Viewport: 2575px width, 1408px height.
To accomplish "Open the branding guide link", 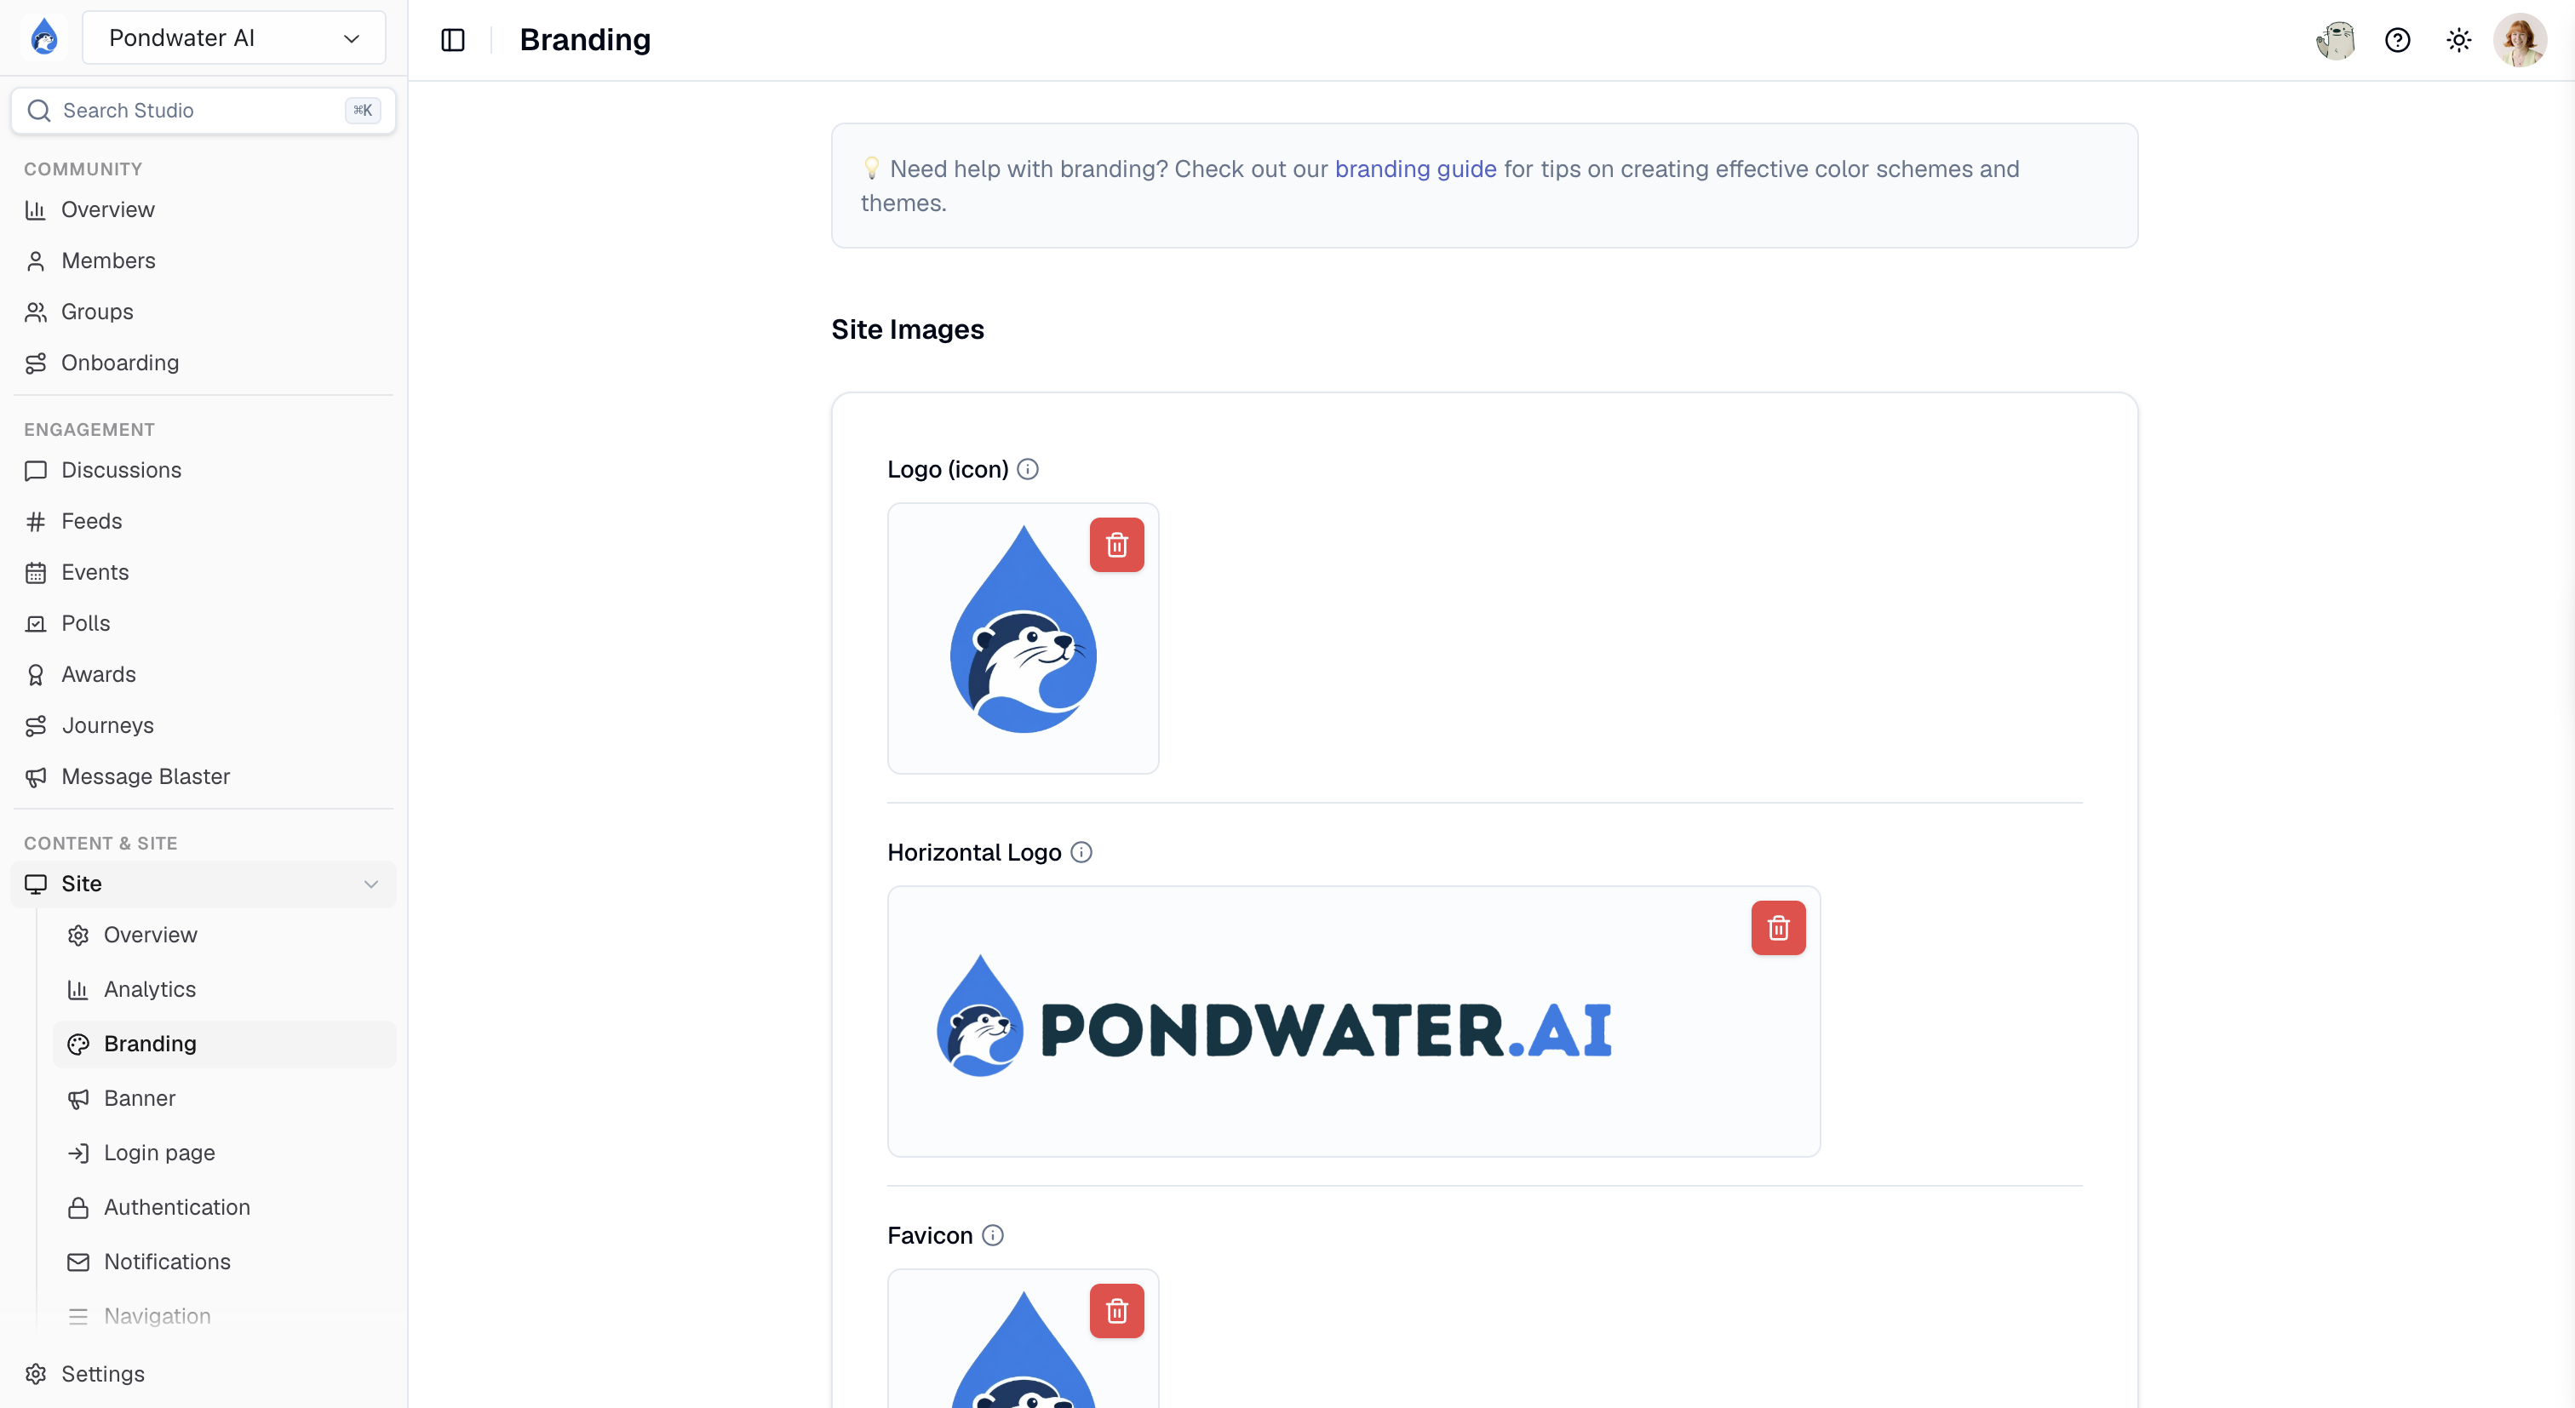I will click(1415, 169).
